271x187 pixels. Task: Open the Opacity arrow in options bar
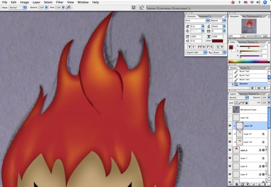point(47,8)
